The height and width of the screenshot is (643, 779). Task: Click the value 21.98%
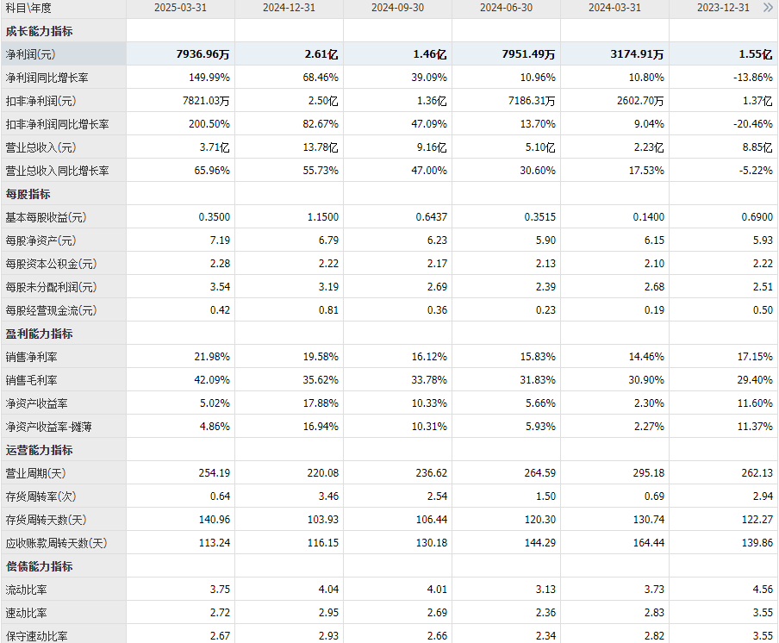[212, 357]
